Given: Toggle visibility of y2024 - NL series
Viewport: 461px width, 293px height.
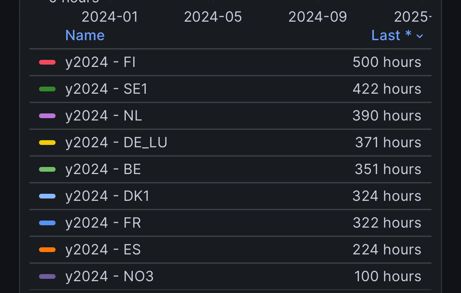Looking at the screenshot, I should [x=104, y=116].
